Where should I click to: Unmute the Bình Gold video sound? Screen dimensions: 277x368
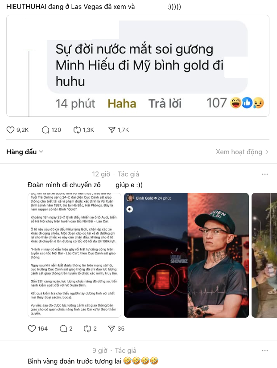[130, 209]
